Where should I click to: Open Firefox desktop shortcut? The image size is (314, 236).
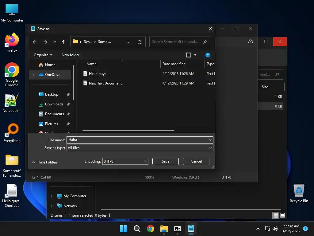[x=12, y=42]
